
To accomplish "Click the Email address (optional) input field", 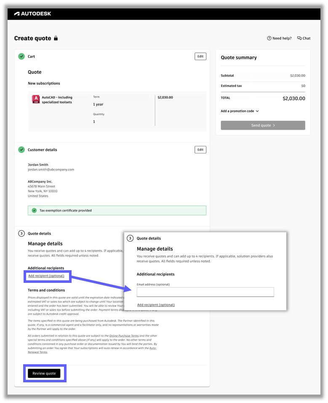I will pyautogui.click(x=205, y=292).
